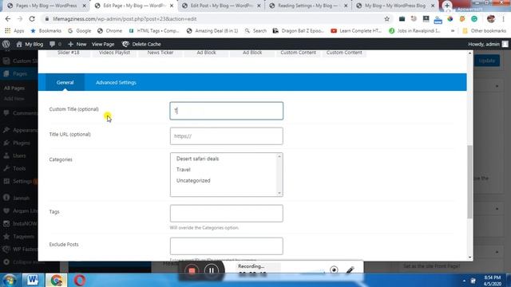The width and height of the screenshot is (511, 287).
Task: Open Chrome from the taskbar
Action: pyautogui.click(x=56, y=280)
